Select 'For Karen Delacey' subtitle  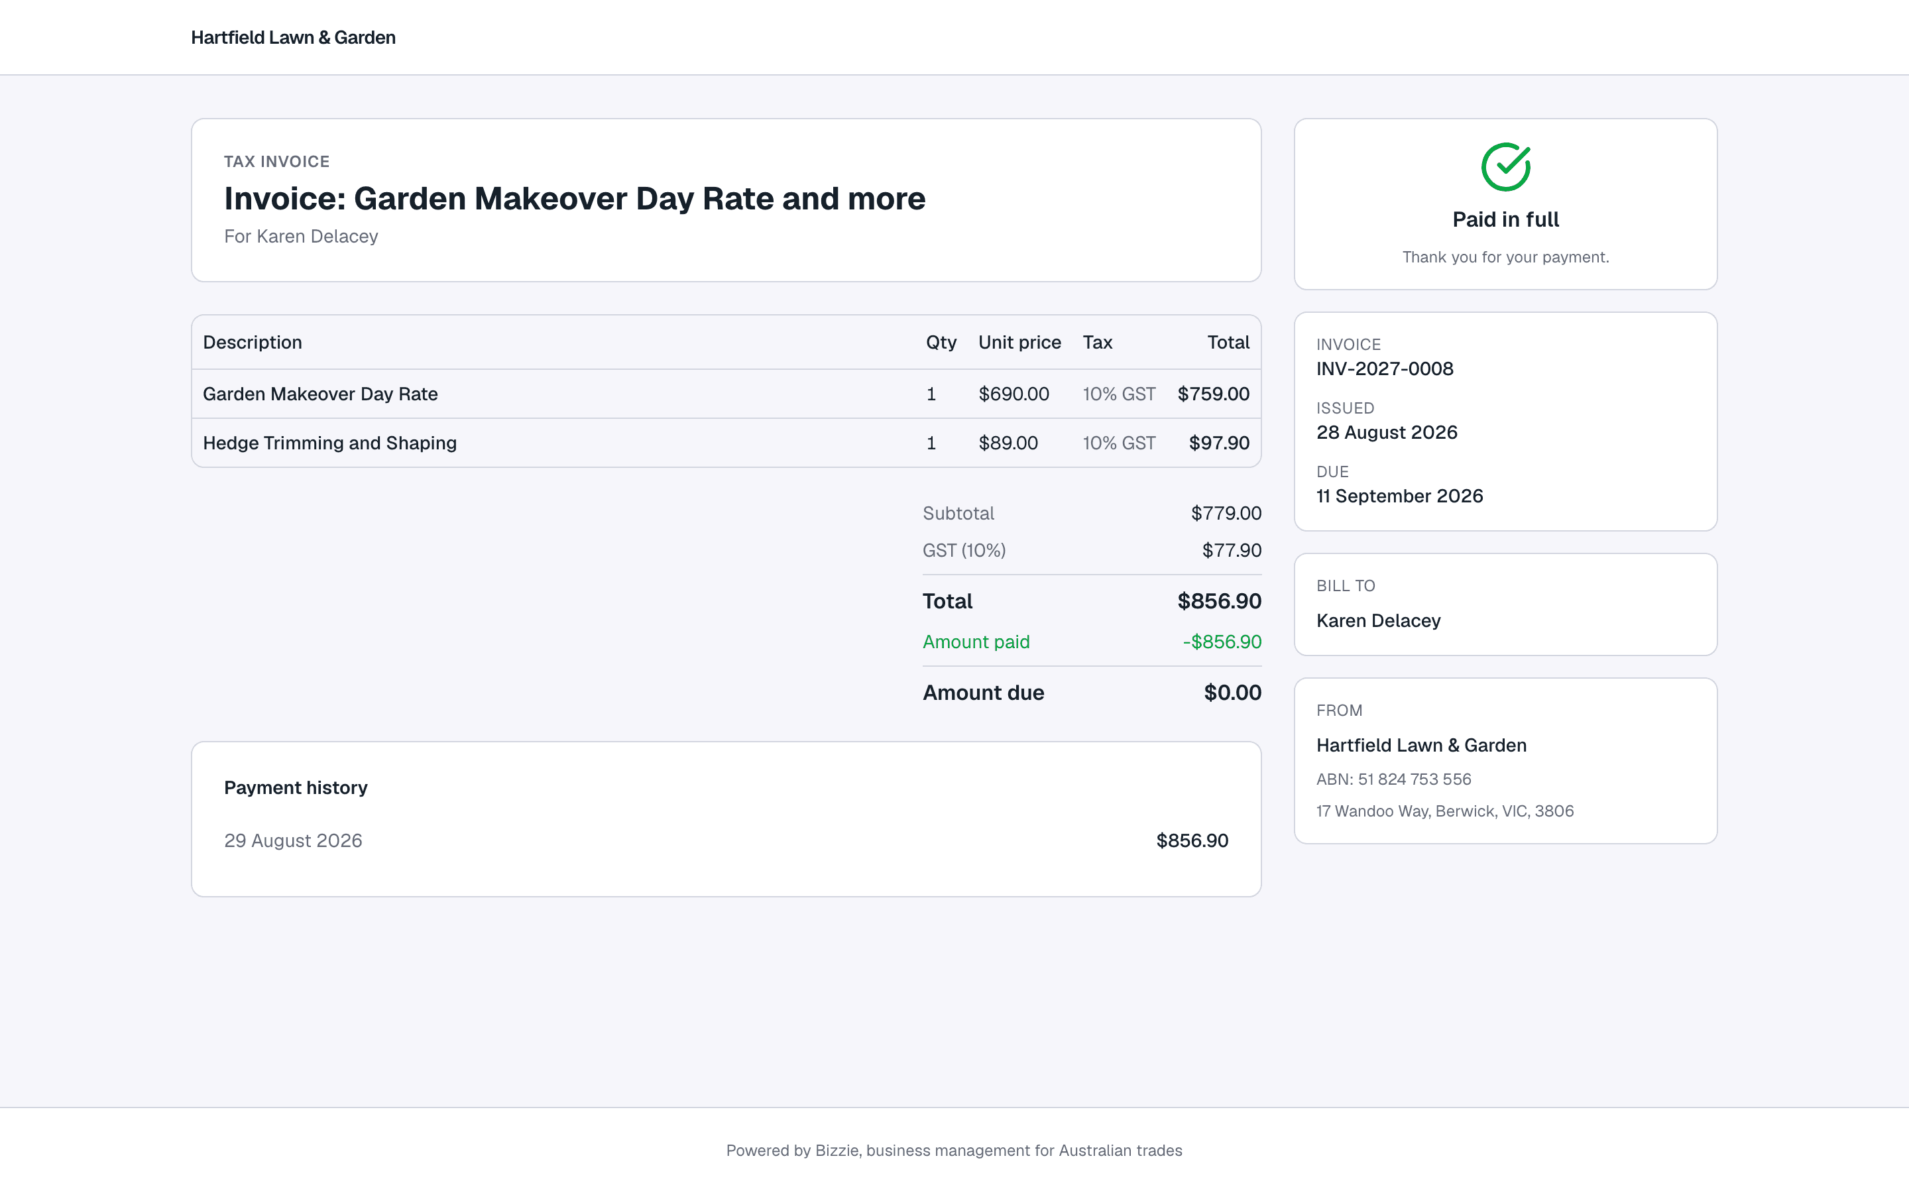[300, 236]
